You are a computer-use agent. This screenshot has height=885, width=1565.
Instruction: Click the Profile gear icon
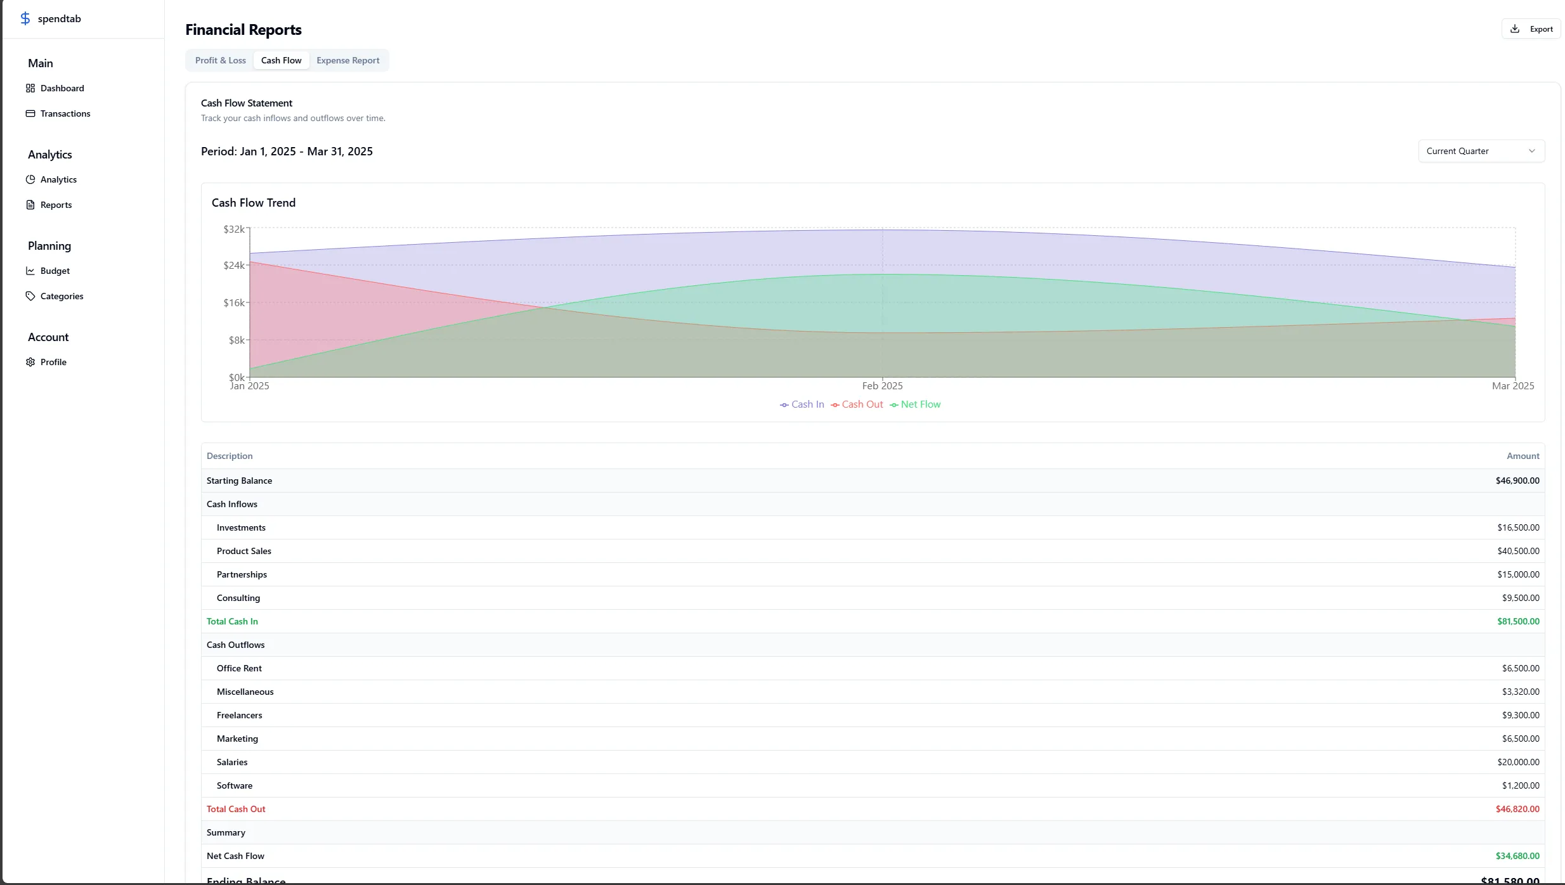point(30,362)
